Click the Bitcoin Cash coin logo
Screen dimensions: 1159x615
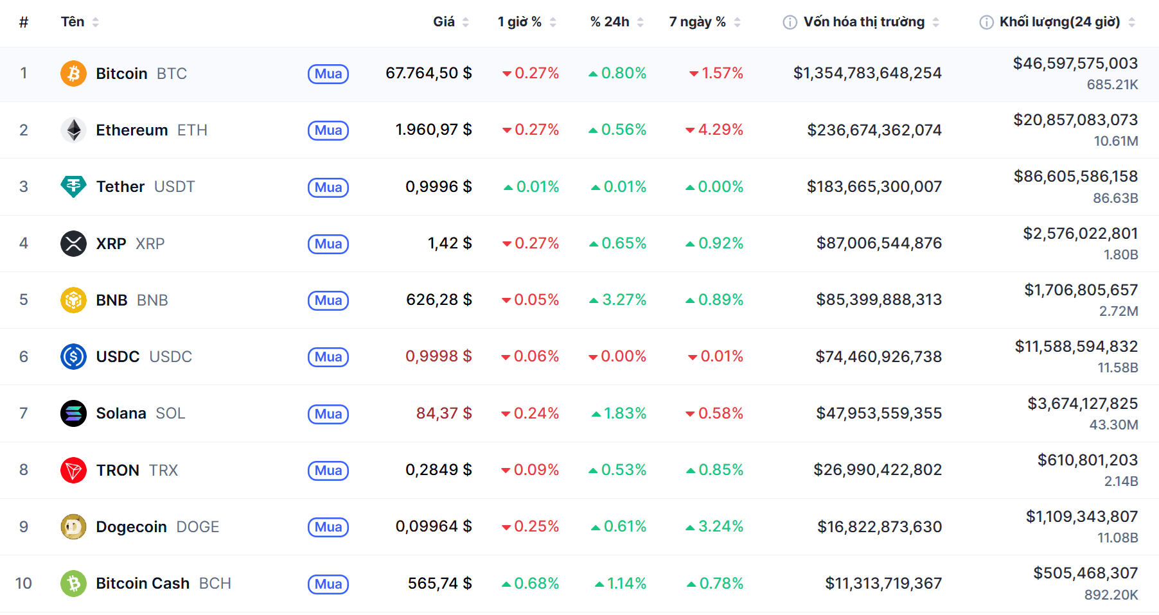[73, 584]
